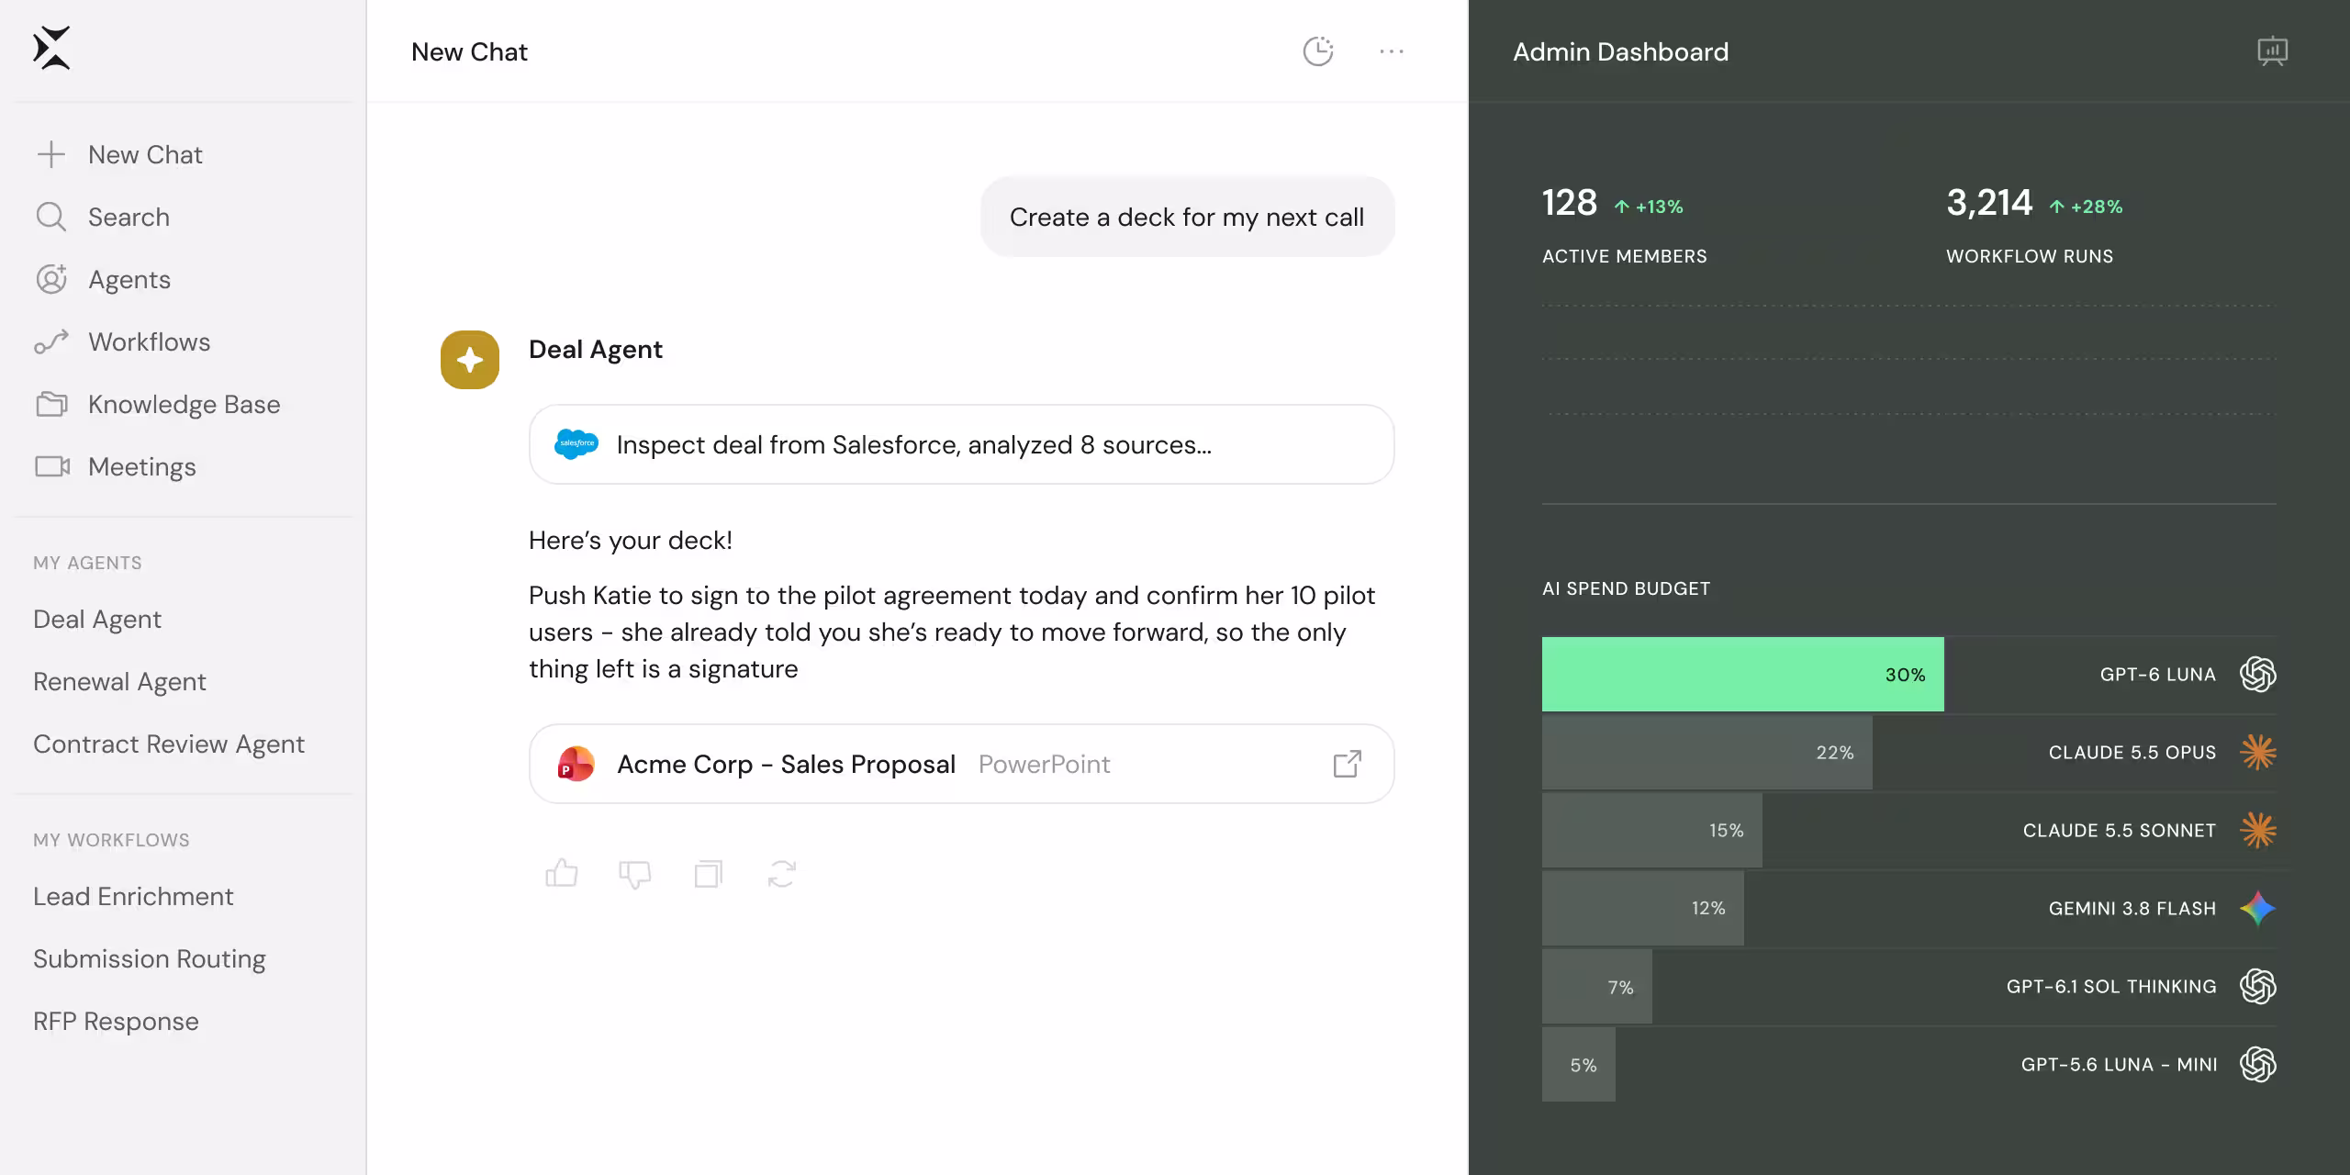The image size is (2350, 1175).
Task: Click the 22% Claude 5.5 Opus bar
Action: (x=1707, y=753)
